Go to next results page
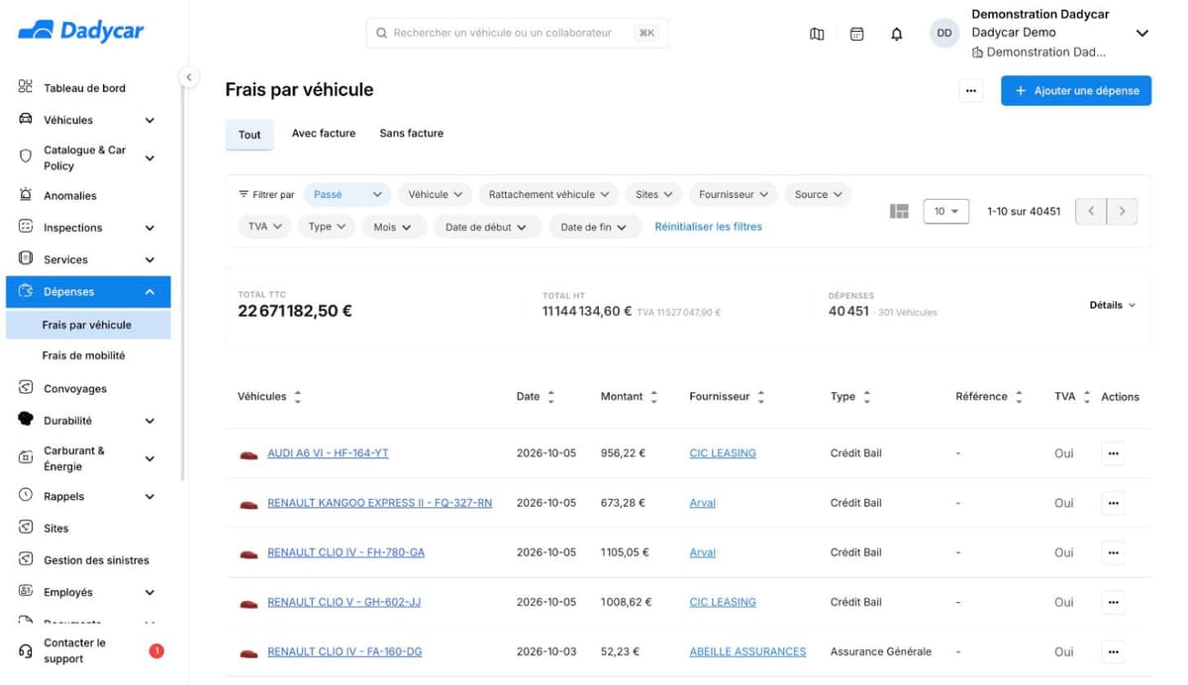This screenshot has width=1188, height=685. click(x=1122, y=211)
